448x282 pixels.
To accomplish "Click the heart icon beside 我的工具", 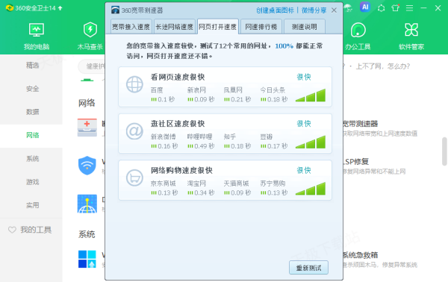I will click(12, 230).
